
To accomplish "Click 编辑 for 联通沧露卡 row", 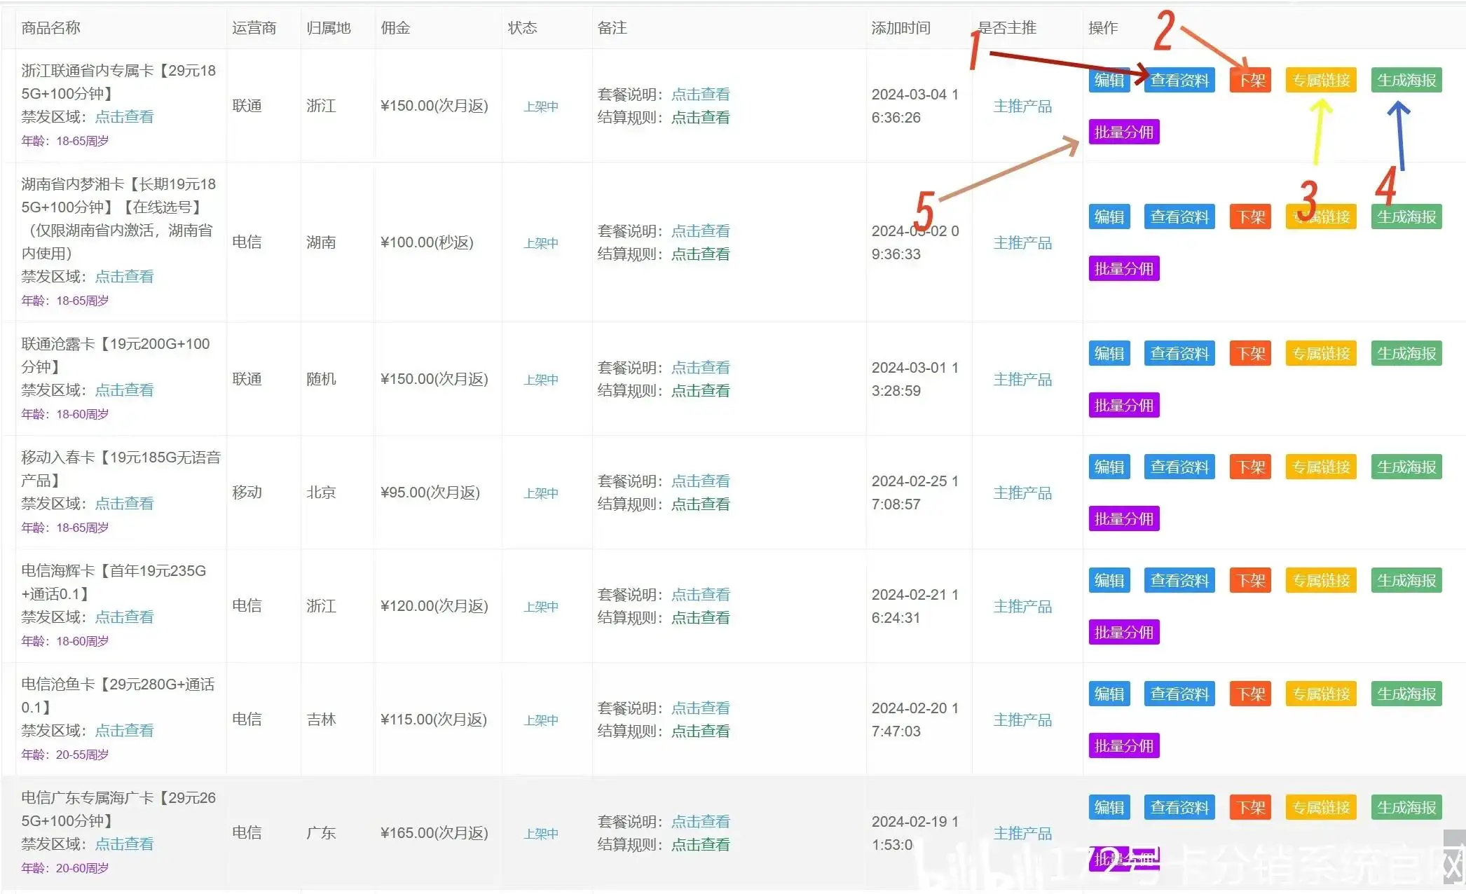I will (1109, 354).
